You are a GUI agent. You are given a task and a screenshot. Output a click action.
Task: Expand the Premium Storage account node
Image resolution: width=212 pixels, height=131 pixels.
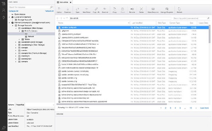(16, 53)
